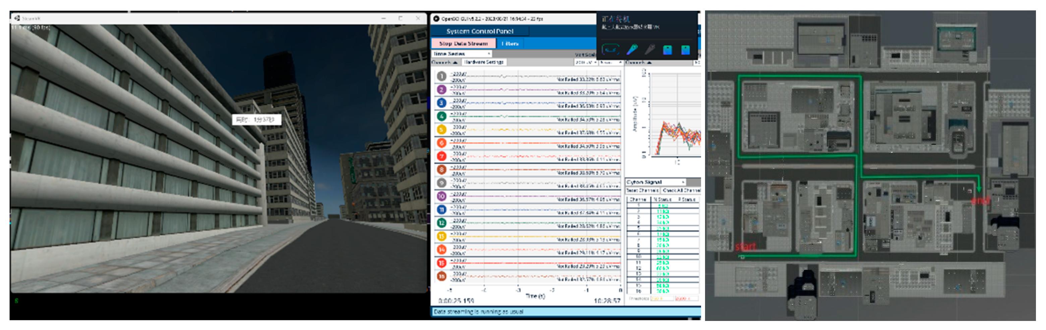Toggle channel 13 yellow button
The height and width of the screenshot is (330, 1046).
(442, 236)
